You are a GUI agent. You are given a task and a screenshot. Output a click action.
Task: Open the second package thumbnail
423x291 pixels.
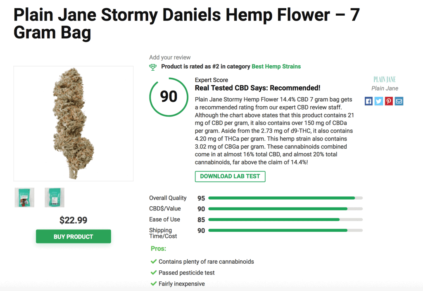pyautogui.click(x=55, y=198)
